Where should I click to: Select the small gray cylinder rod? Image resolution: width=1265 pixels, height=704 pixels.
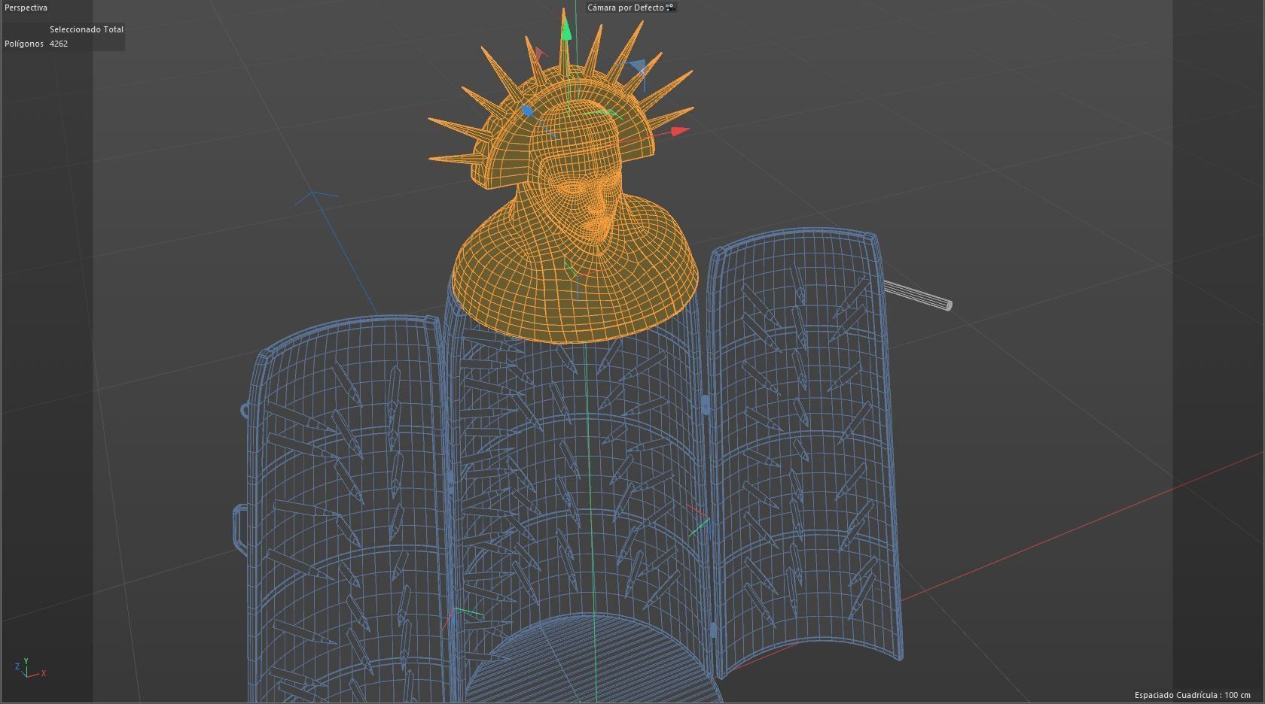(918, 295)
